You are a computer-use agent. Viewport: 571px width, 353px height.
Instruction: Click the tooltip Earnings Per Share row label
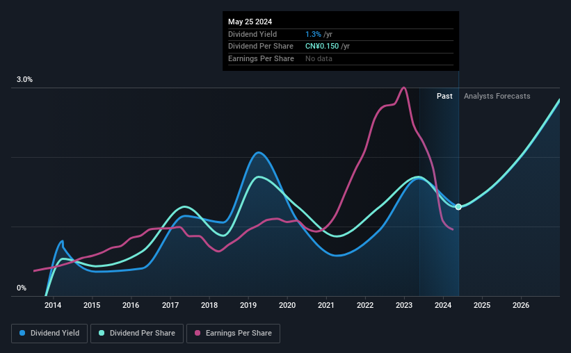point(261,58)
